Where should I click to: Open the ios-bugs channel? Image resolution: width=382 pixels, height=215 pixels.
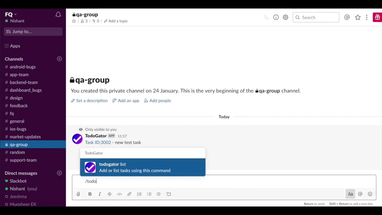coord(33,129)
